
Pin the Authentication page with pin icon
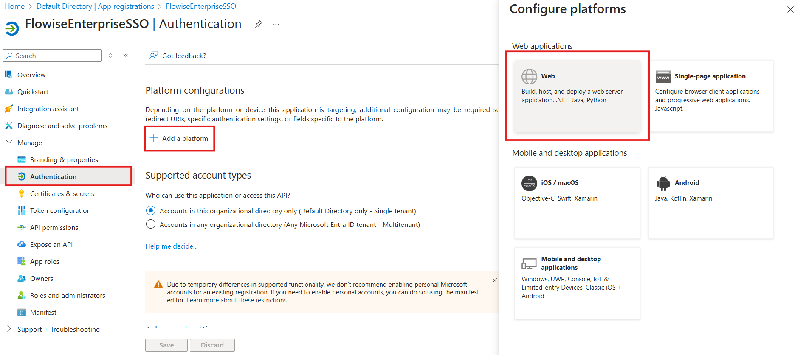point(258,24)
